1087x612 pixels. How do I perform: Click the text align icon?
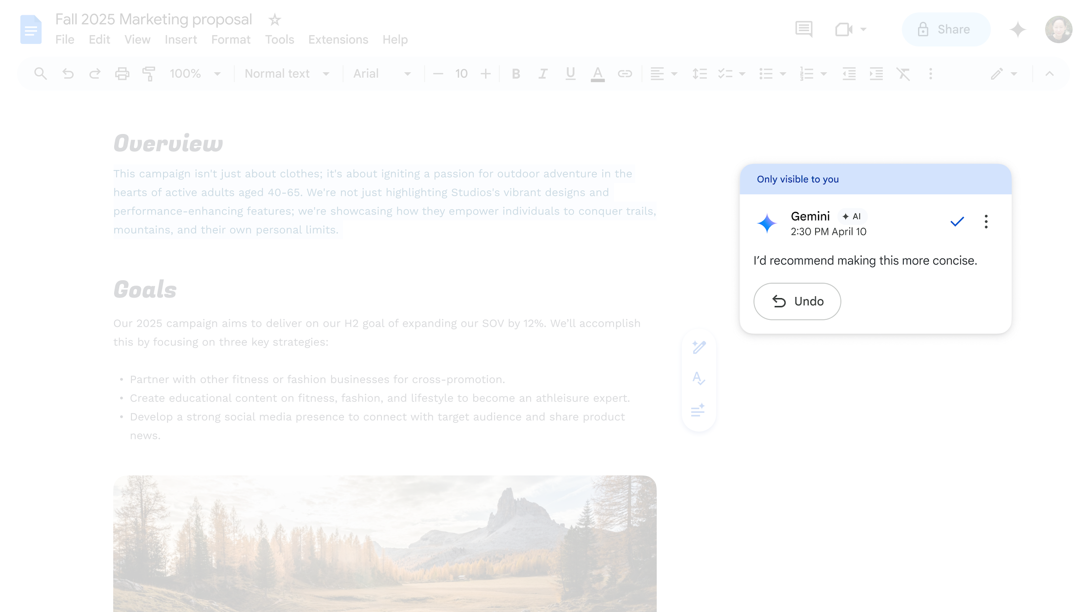(x=657, y=74)
